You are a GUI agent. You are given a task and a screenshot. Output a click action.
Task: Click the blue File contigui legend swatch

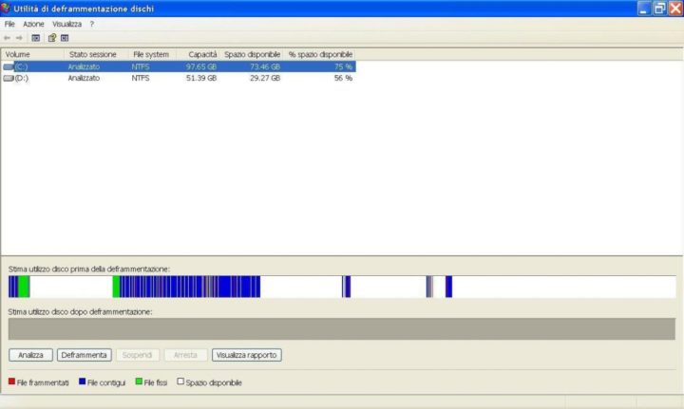point(82,381)
